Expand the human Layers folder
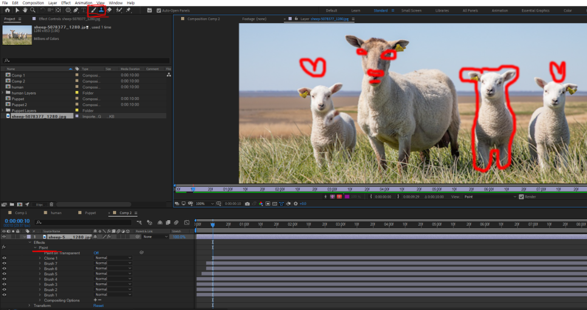587x310 pixels. click(3, 93)
